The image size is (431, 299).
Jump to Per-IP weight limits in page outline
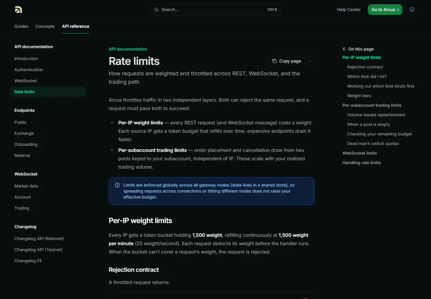362,57
